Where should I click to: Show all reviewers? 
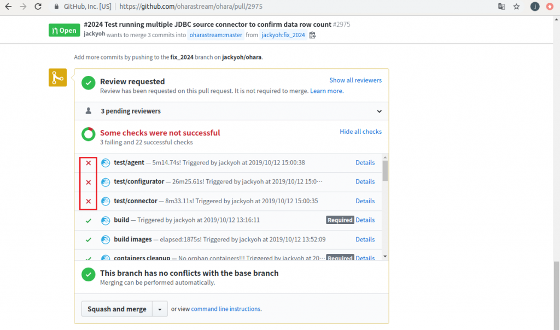(355, 80)
